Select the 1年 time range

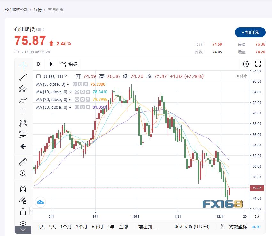[x=111, y=226]
